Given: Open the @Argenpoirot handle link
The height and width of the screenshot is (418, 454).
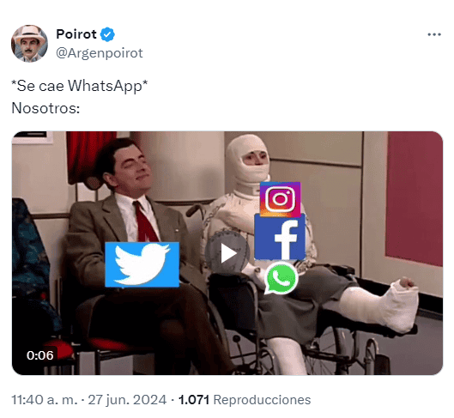Looking at the screenshot, I should click(x=99, y=53).
